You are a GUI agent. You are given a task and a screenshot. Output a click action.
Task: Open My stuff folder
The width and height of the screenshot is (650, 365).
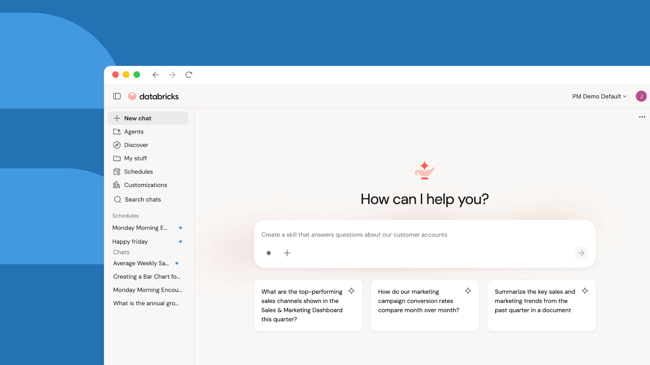coord(148,158)
